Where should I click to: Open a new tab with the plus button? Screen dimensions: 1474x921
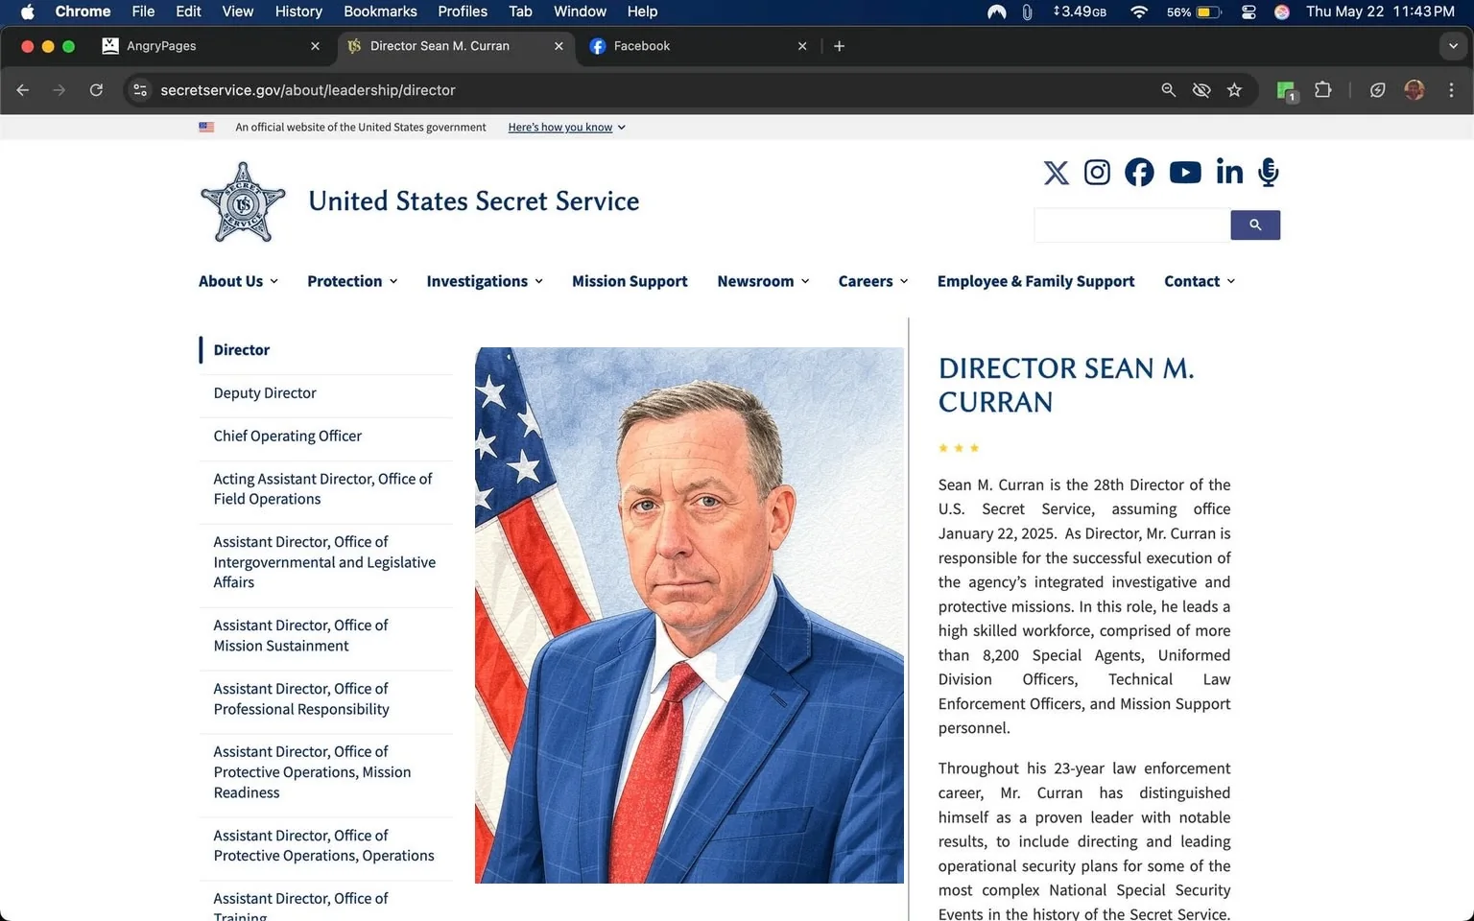[x=839, y=46]
